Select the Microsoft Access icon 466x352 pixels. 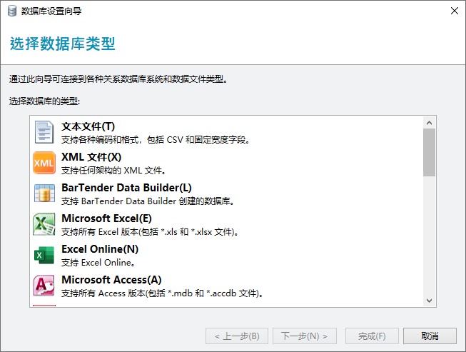tap(44, 286)
